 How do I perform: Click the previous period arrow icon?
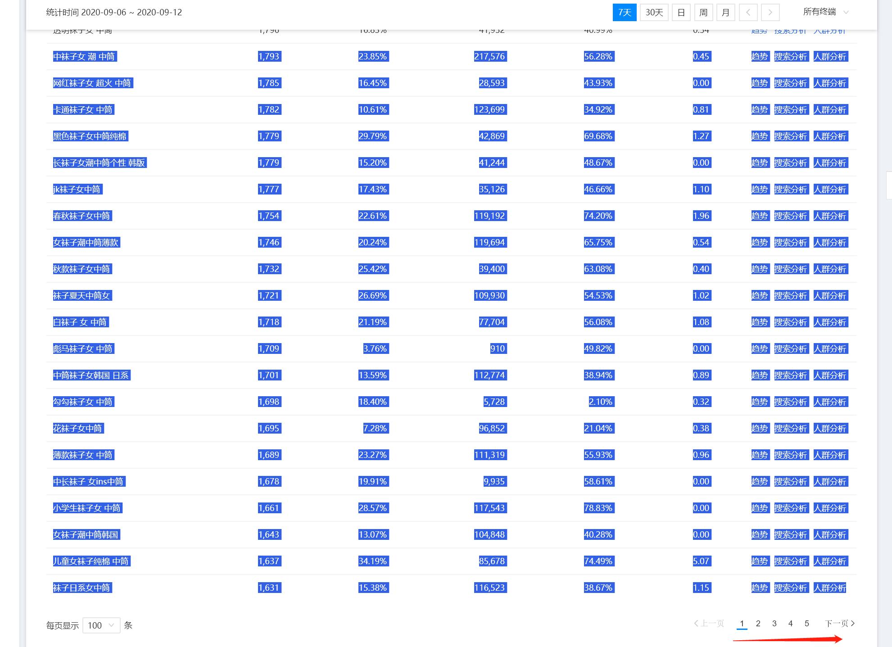[748, 13]
